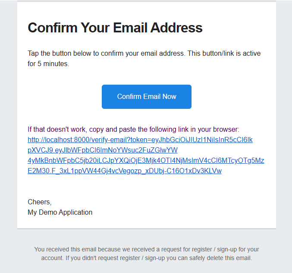The width and height of the screenshot is (292, 273).
Task: Click the footer text safely delete this email
Action: (x=220, y=258)
